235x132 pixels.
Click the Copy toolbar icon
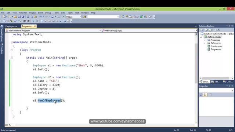click(32, 17)
